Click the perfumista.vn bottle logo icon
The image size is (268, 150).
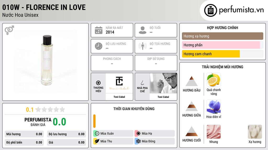click(x=210, y=10)
